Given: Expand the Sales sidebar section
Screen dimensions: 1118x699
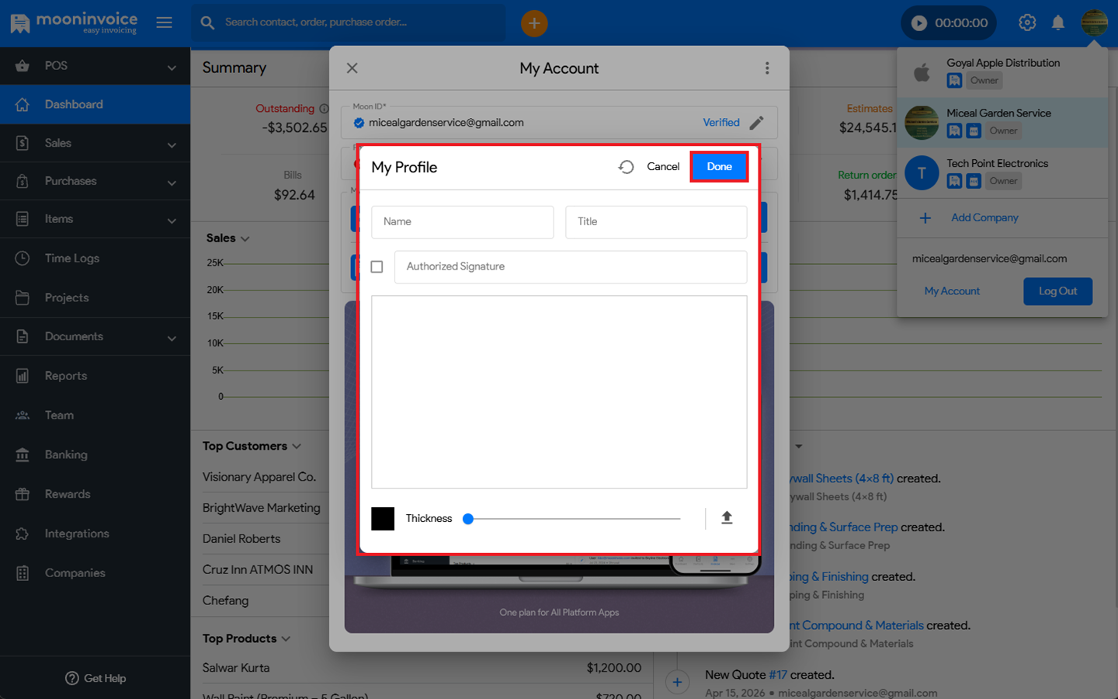Looking at the screenshot, I should point(95,143).
